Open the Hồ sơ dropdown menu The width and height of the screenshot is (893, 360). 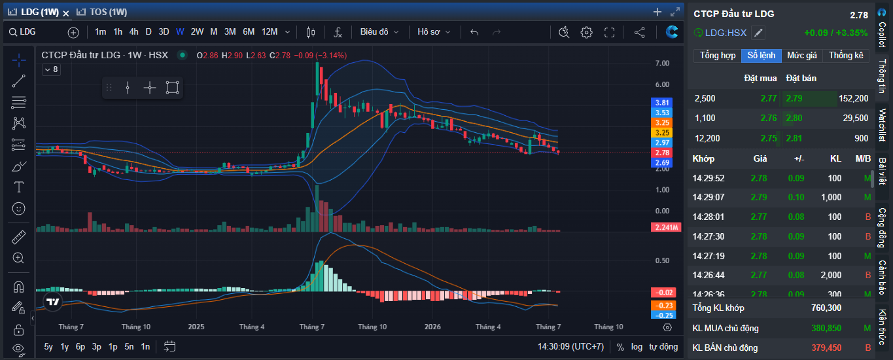pyautogui.click(x=434, y=32)
